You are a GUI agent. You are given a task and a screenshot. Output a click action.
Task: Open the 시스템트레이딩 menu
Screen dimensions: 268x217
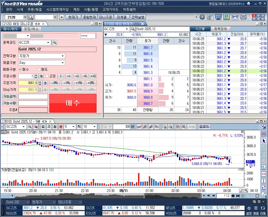coord(57,9)
